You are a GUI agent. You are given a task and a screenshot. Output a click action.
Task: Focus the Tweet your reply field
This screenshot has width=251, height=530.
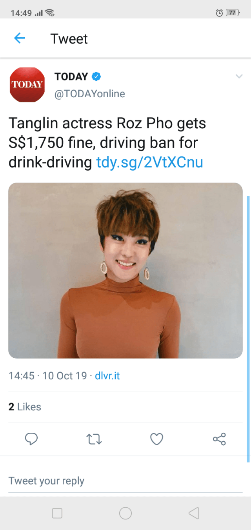pyautogui.click(x=125, y=481)
